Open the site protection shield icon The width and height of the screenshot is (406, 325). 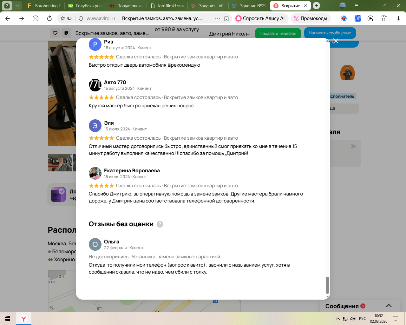[81, 18]
